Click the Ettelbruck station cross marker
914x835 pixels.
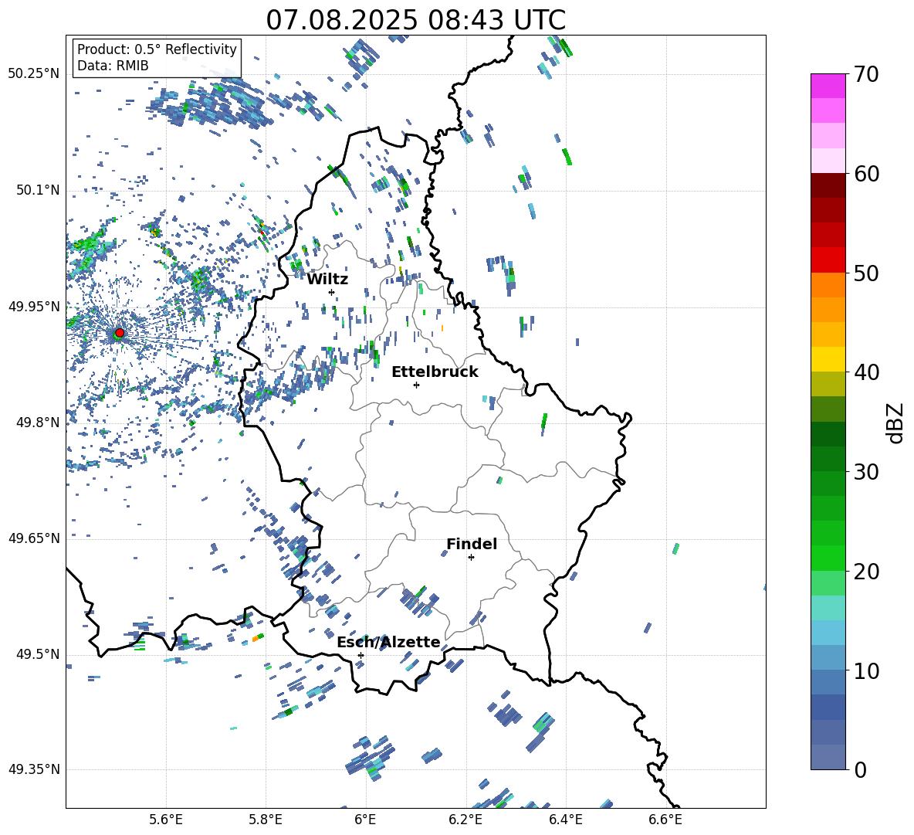click(416, 385)
